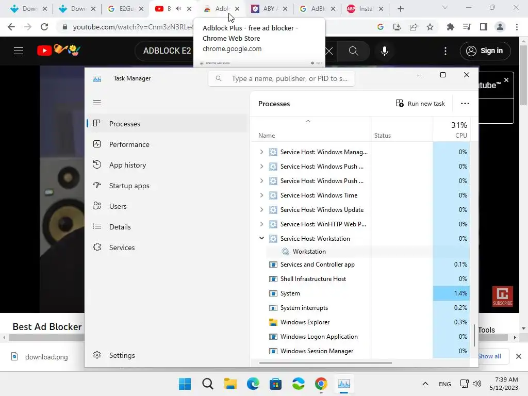This screenshot has width=528, height=396.
Task: Click the Processes page icon in sidebar
Action: click(97, 123)
